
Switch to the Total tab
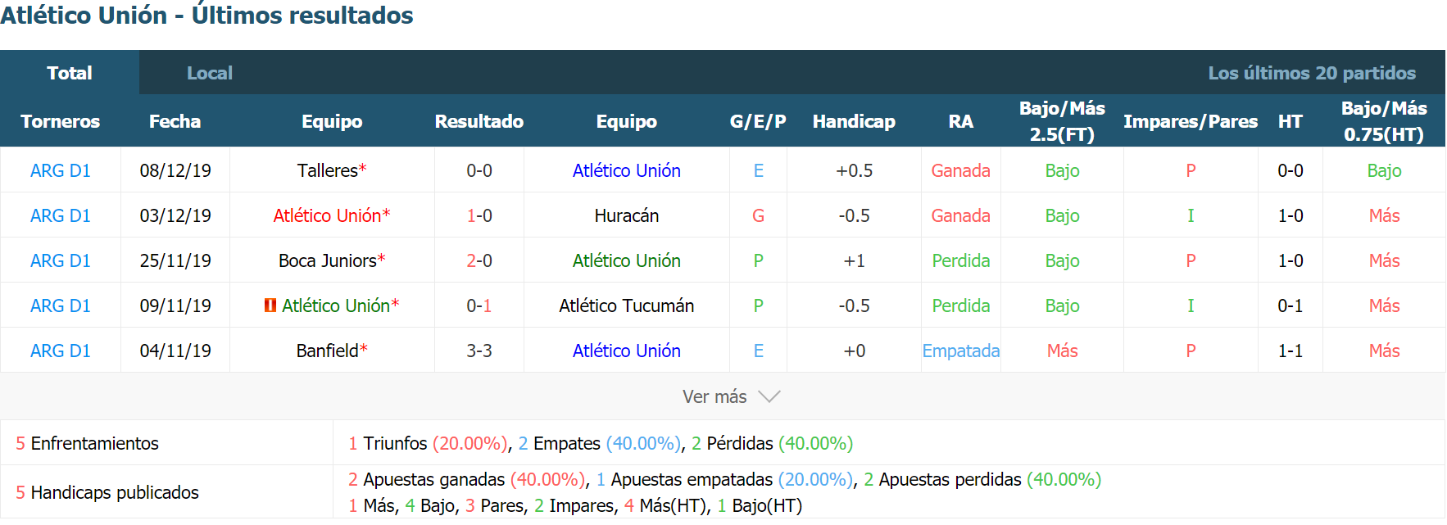point(70,73)
